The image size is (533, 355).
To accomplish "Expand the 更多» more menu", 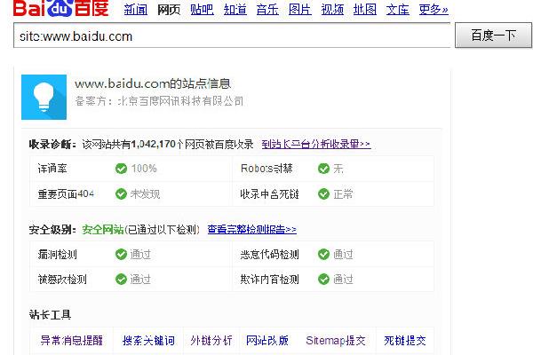I will coord(434,9).
